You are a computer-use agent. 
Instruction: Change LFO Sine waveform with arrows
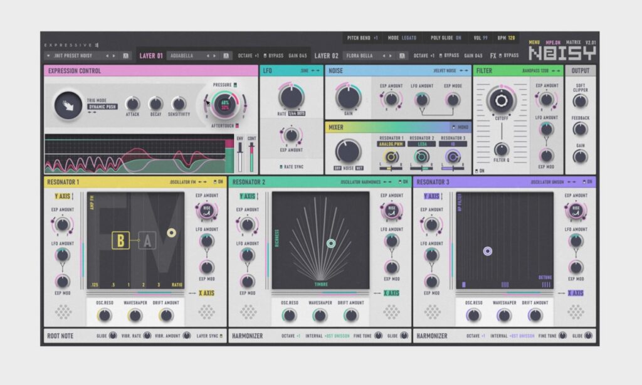pyautogui.click(x=315, y=71)
